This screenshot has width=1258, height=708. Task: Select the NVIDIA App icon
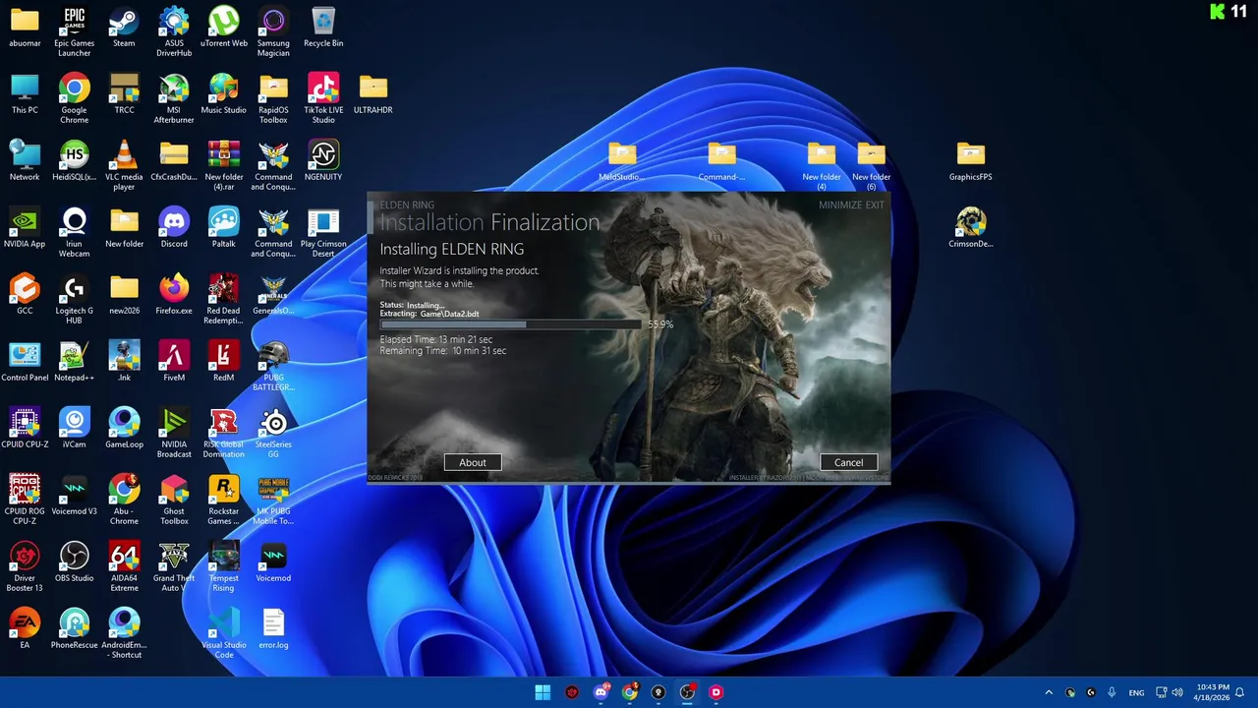pyautogui.click(x=25, y=228)
